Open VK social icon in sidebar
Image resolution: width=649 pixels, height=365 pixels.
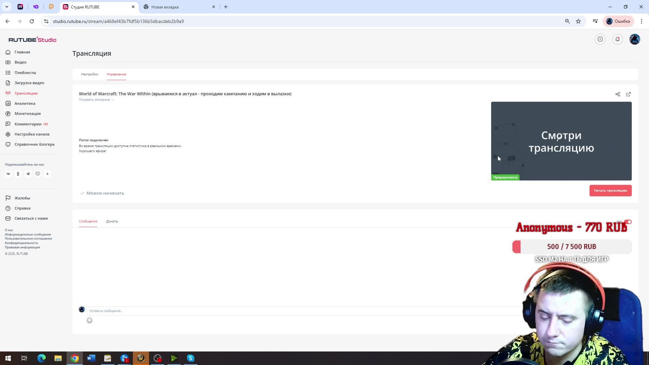pyautogui.click(x=8, y=174)
